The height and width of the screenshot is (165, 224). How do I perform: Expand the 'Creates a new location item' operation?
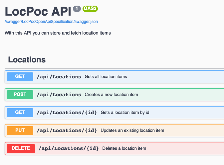(111, 95)
